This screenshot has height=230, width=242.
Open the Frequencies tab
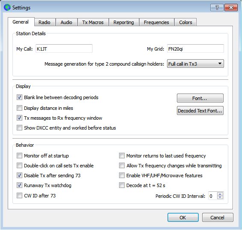pos(156,22)
